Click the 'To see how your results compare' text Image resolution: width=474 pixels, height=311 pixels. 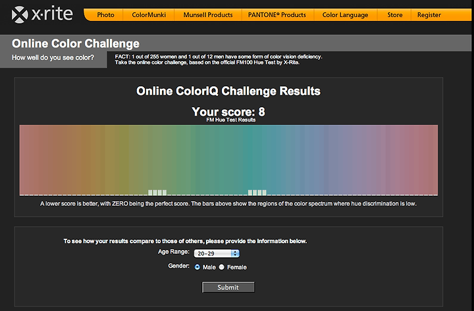(x=185, y=241)
